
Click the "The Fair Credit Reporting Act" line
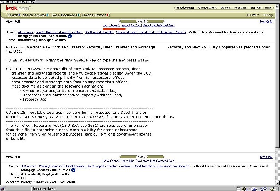click(x=78, y=126)
